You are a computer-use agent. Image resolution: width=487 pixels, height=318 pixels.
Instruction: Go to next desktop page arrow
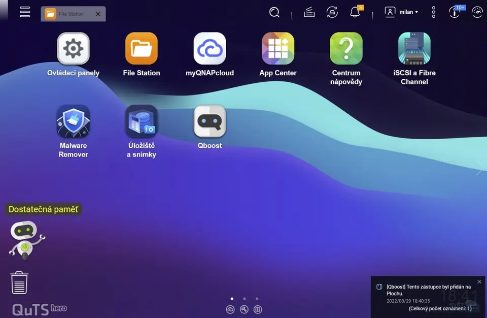coord(480,167)
